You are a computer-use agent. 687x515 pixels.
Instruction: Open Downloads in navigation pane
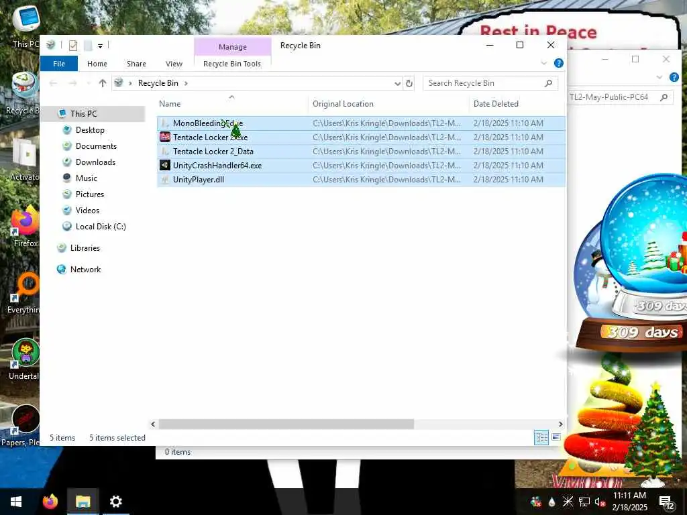[x=95, y=162]
